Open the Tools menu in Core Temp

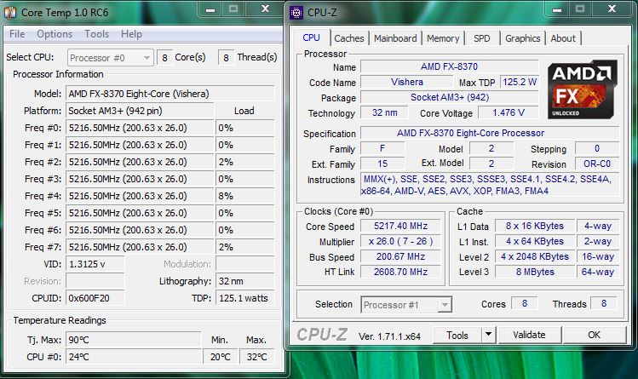97,34
